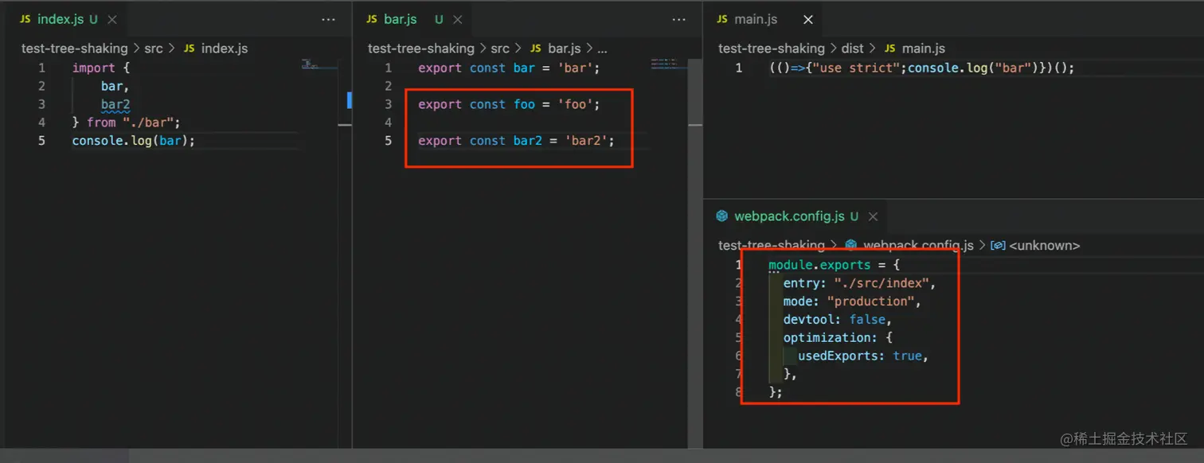Click the webpack icon on webpack.config.js tab
This screenshot has width=1204, height=463.
[x=722, y=216]
